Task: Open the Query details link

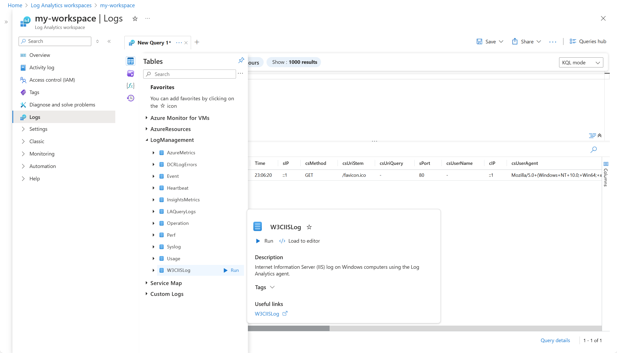Action: [x=555, y=340]
